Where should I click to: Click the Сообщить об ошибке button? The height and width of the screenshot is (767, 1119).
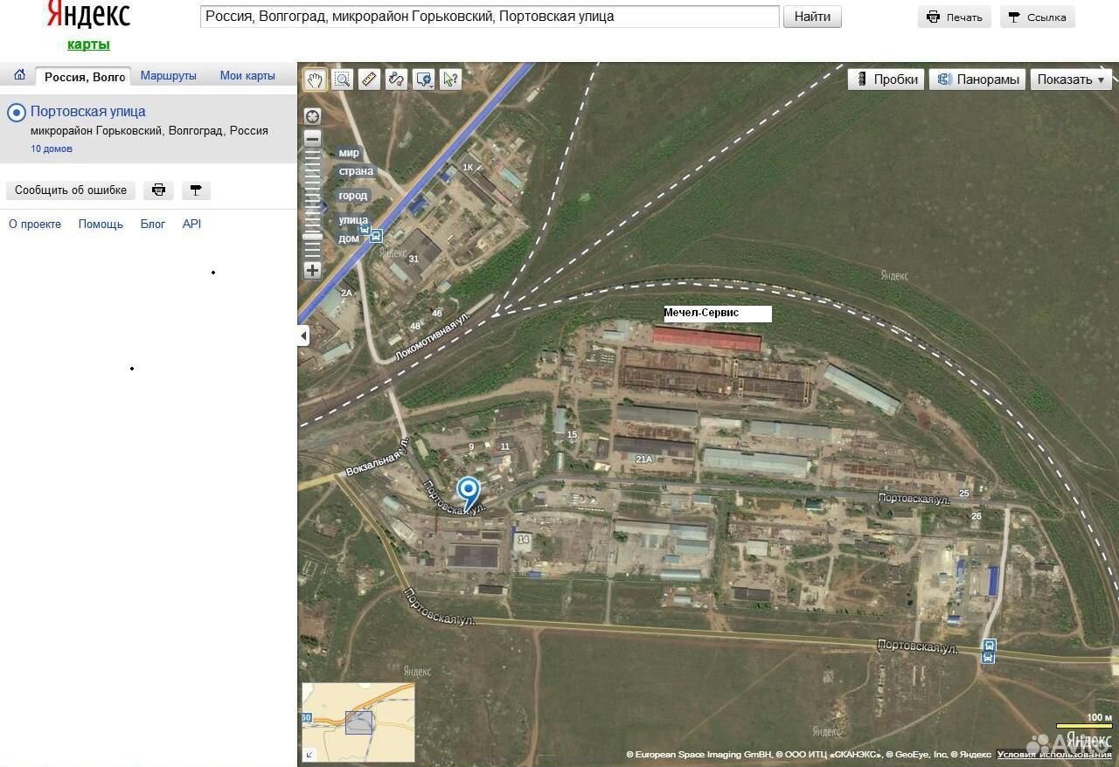pyautogui.click(x=71, y=190)
